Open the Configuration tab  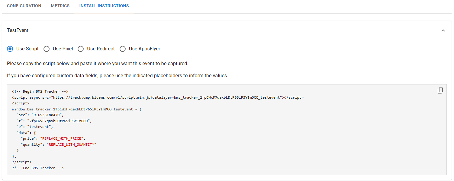24,6
